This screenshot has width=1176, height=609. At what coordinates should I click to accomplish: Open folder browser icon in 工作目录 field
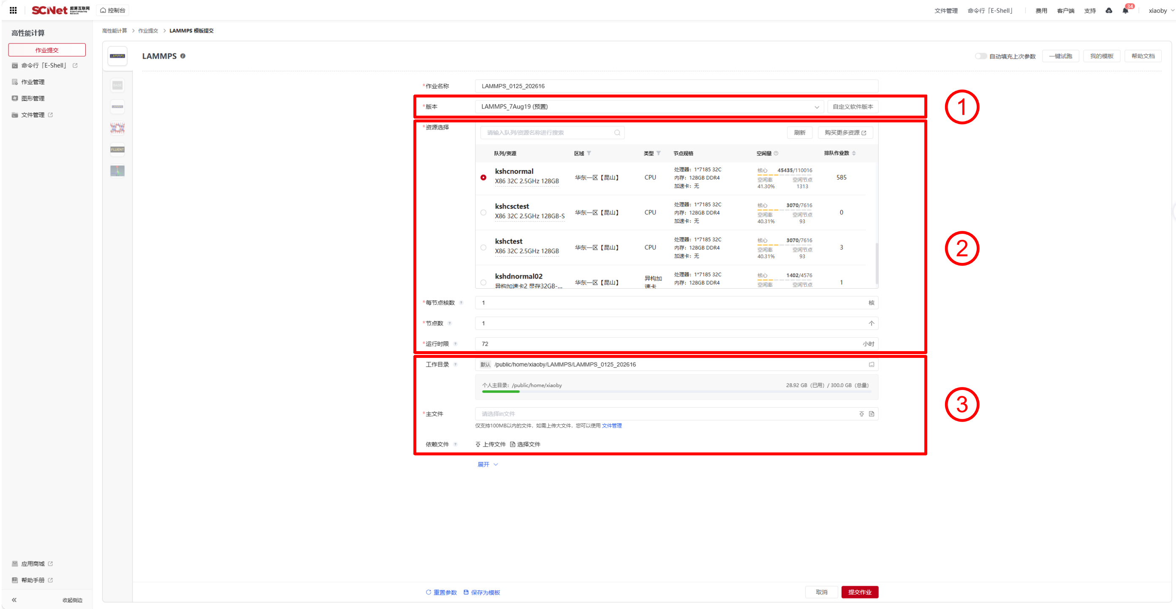(x=871, y=364)
